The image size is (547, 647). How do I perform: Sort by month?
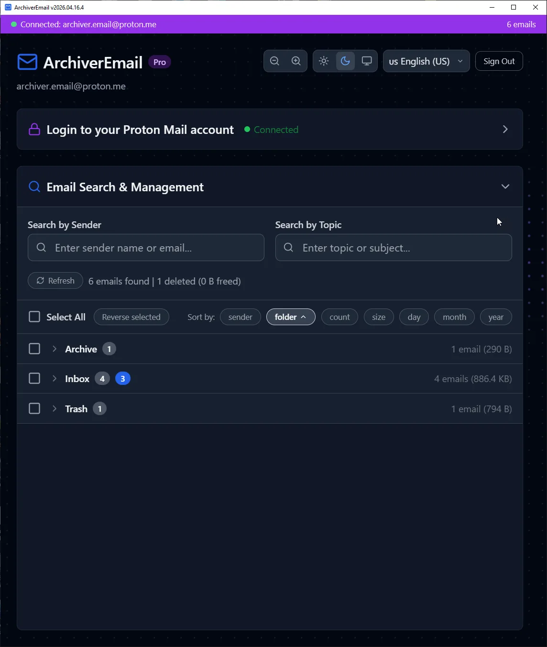[x=454, y=317]
